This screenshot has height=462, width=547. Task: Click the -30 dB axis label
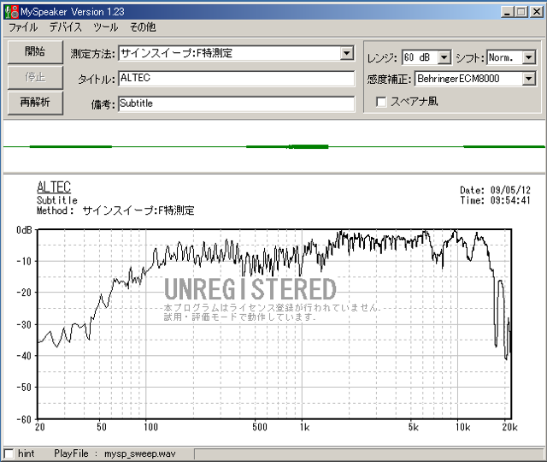(24, 324)
